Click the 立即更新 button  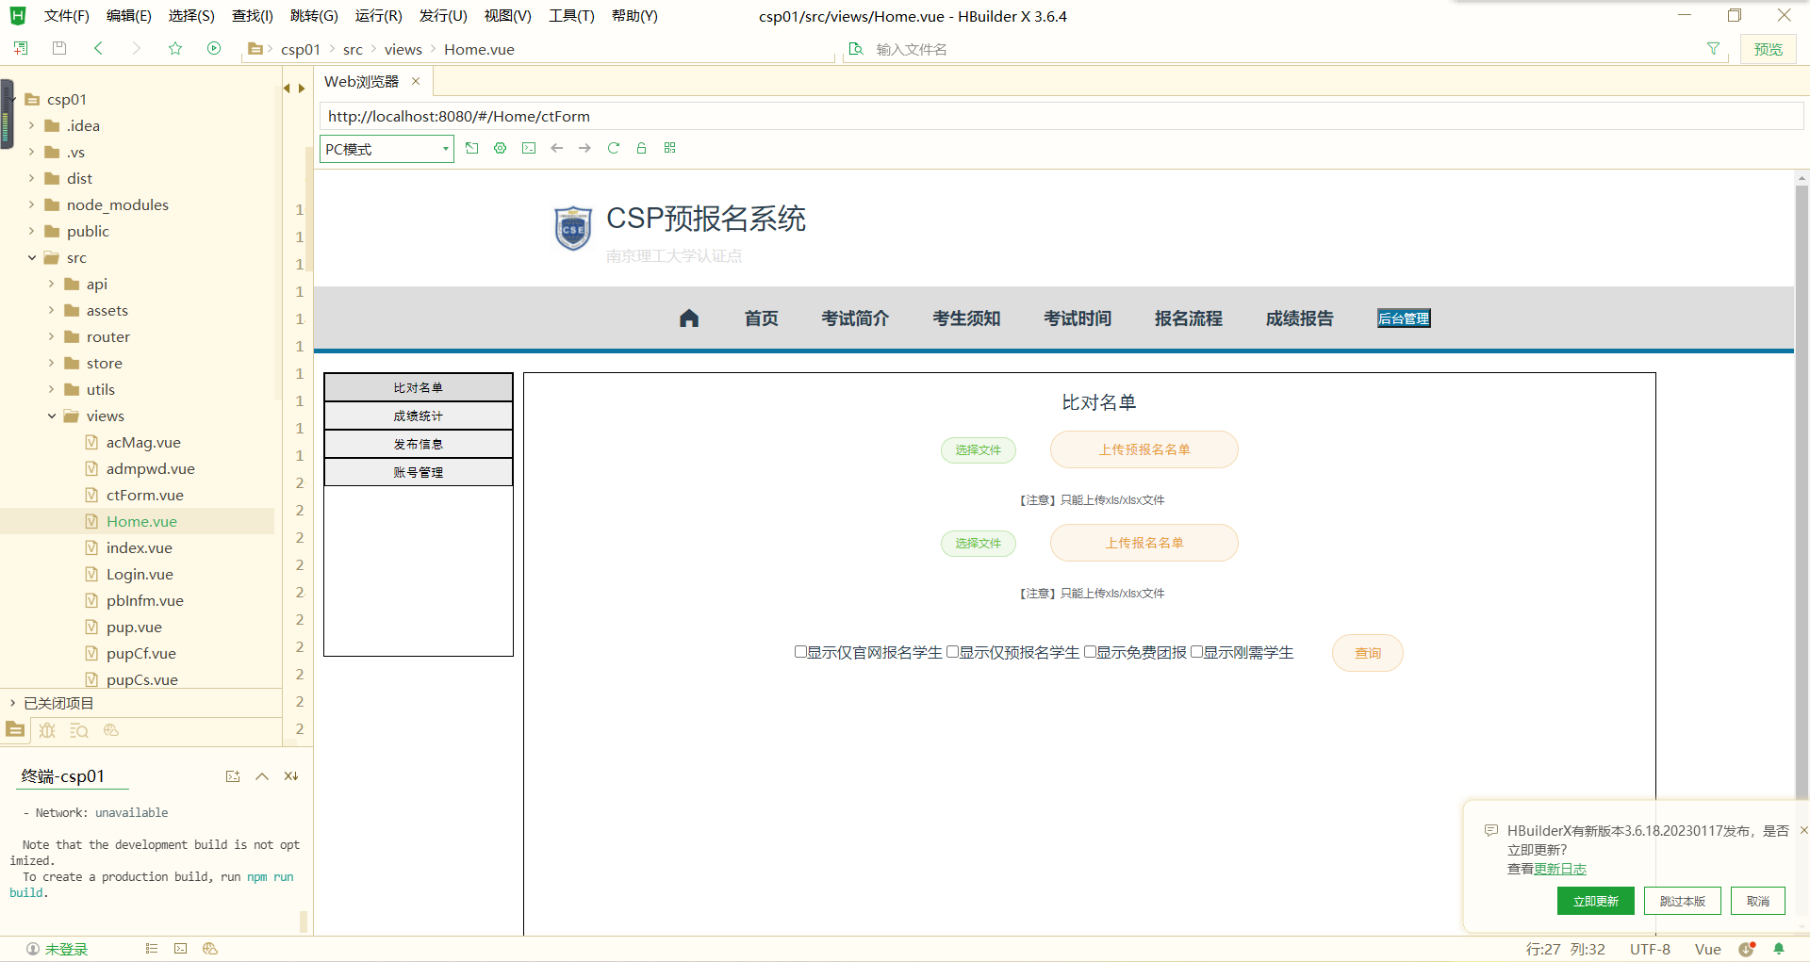[1595, 901]
